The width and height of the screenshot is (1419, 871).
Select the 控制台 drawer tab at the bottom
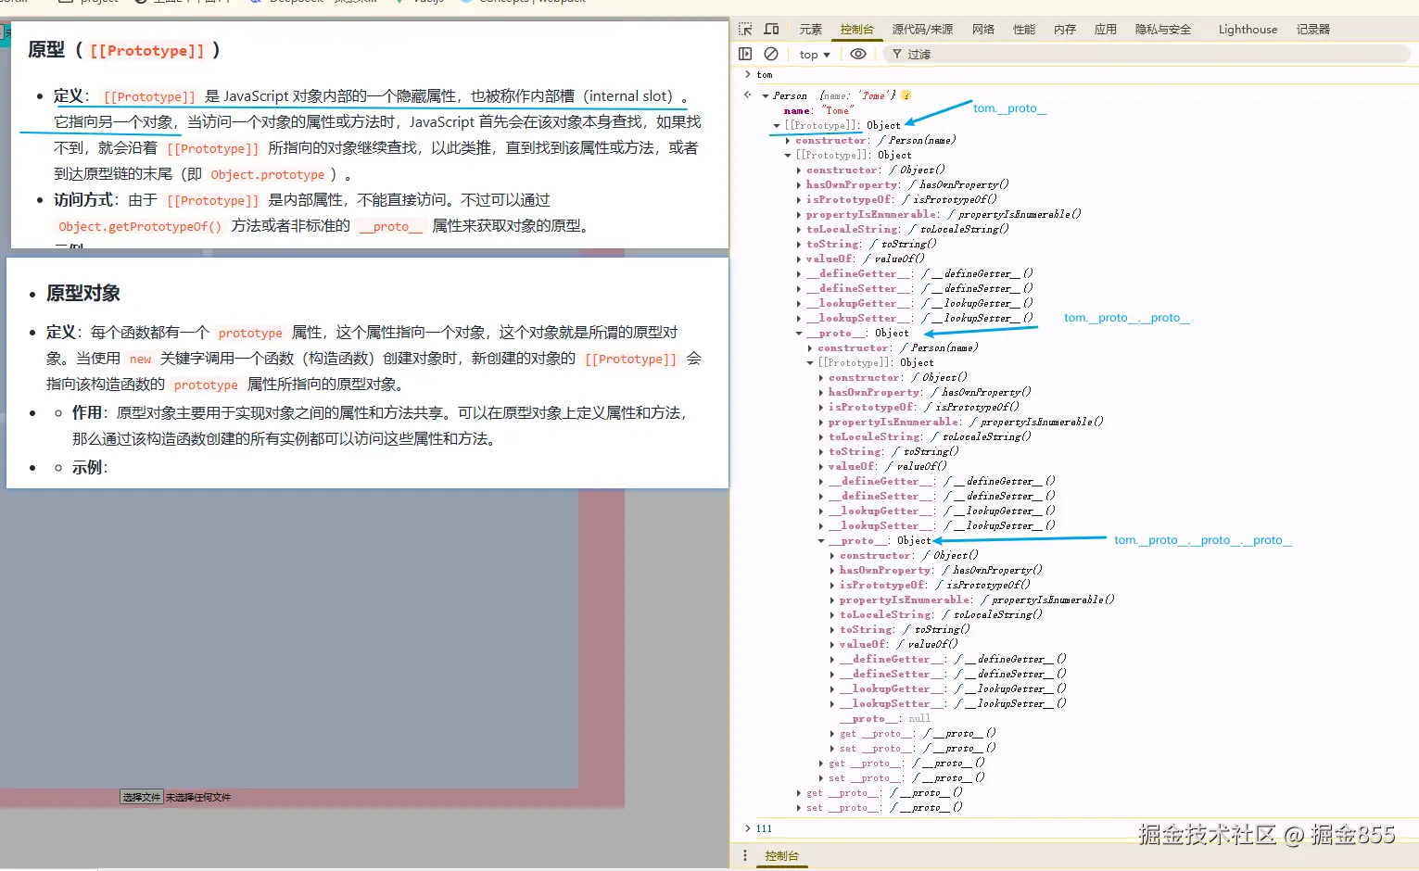(781, 856)
